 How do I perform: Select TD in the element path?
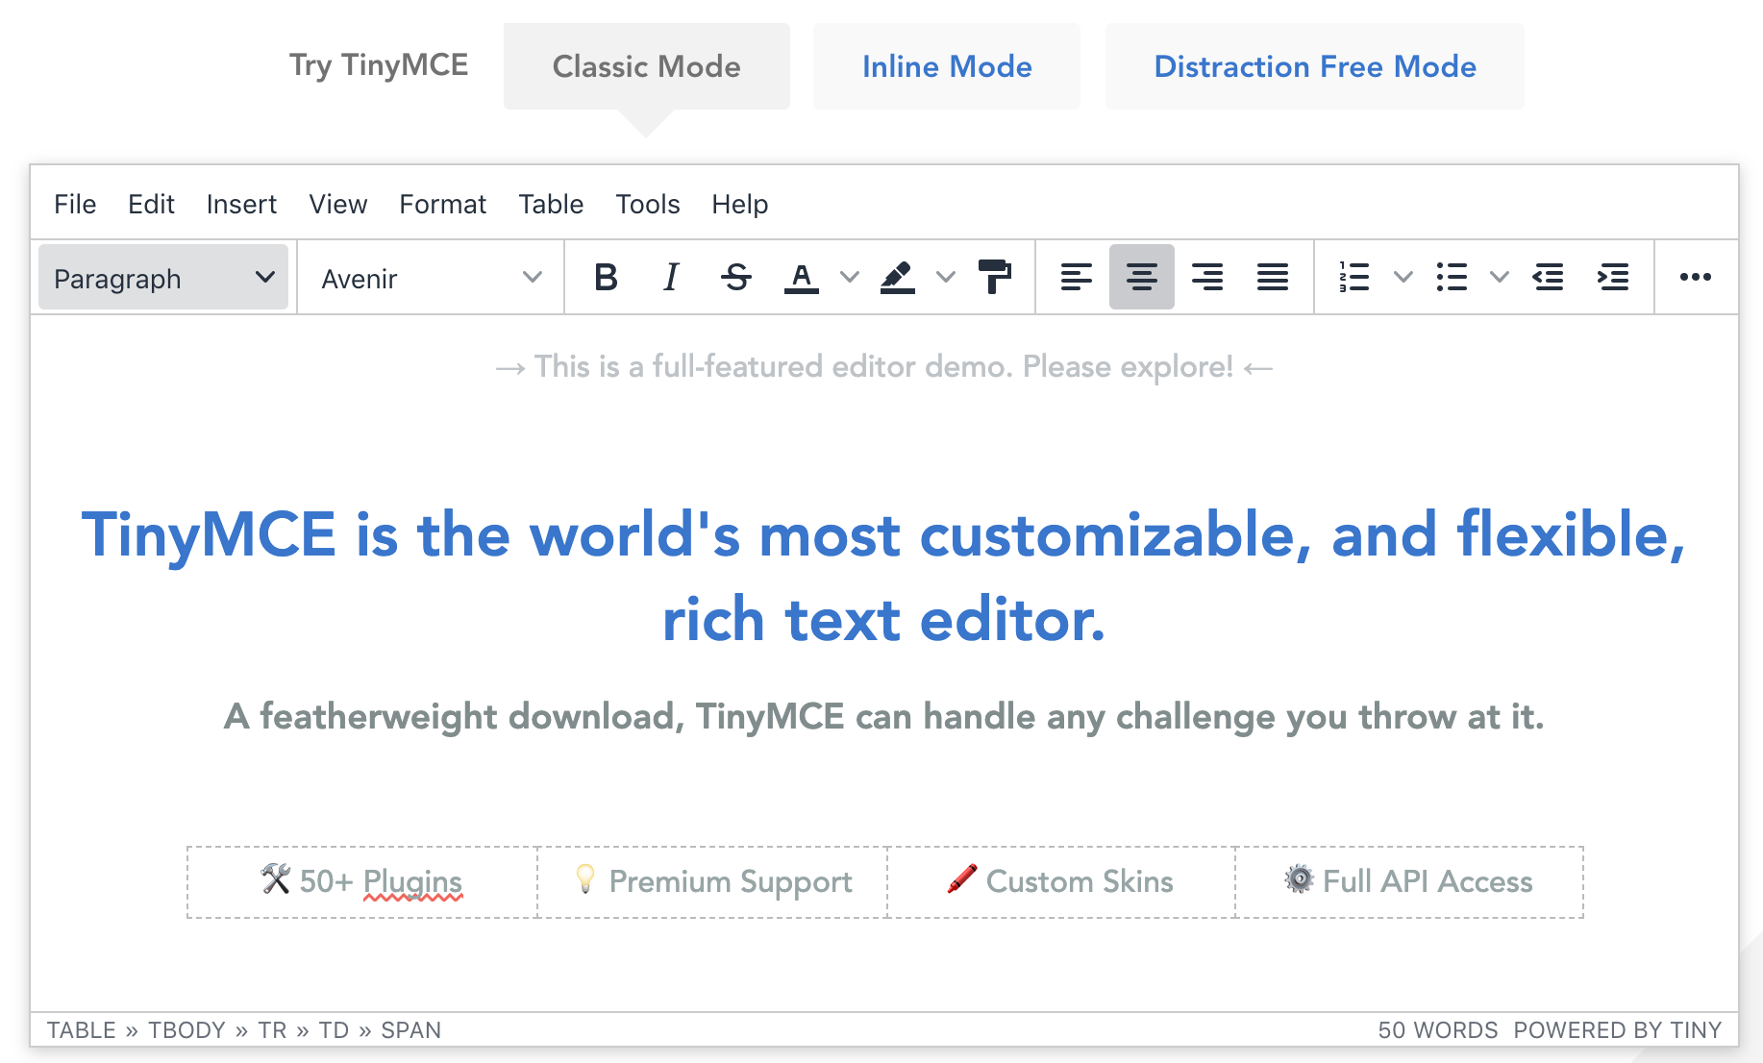pyautogui.click(x=334, y=1030)
